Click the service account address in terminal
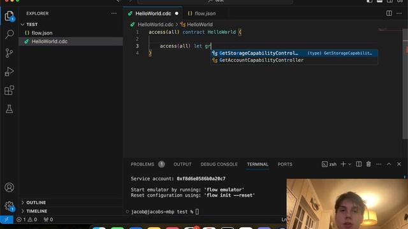The height and width of the screenshot is (229, 408). click(x=201, y=179)
